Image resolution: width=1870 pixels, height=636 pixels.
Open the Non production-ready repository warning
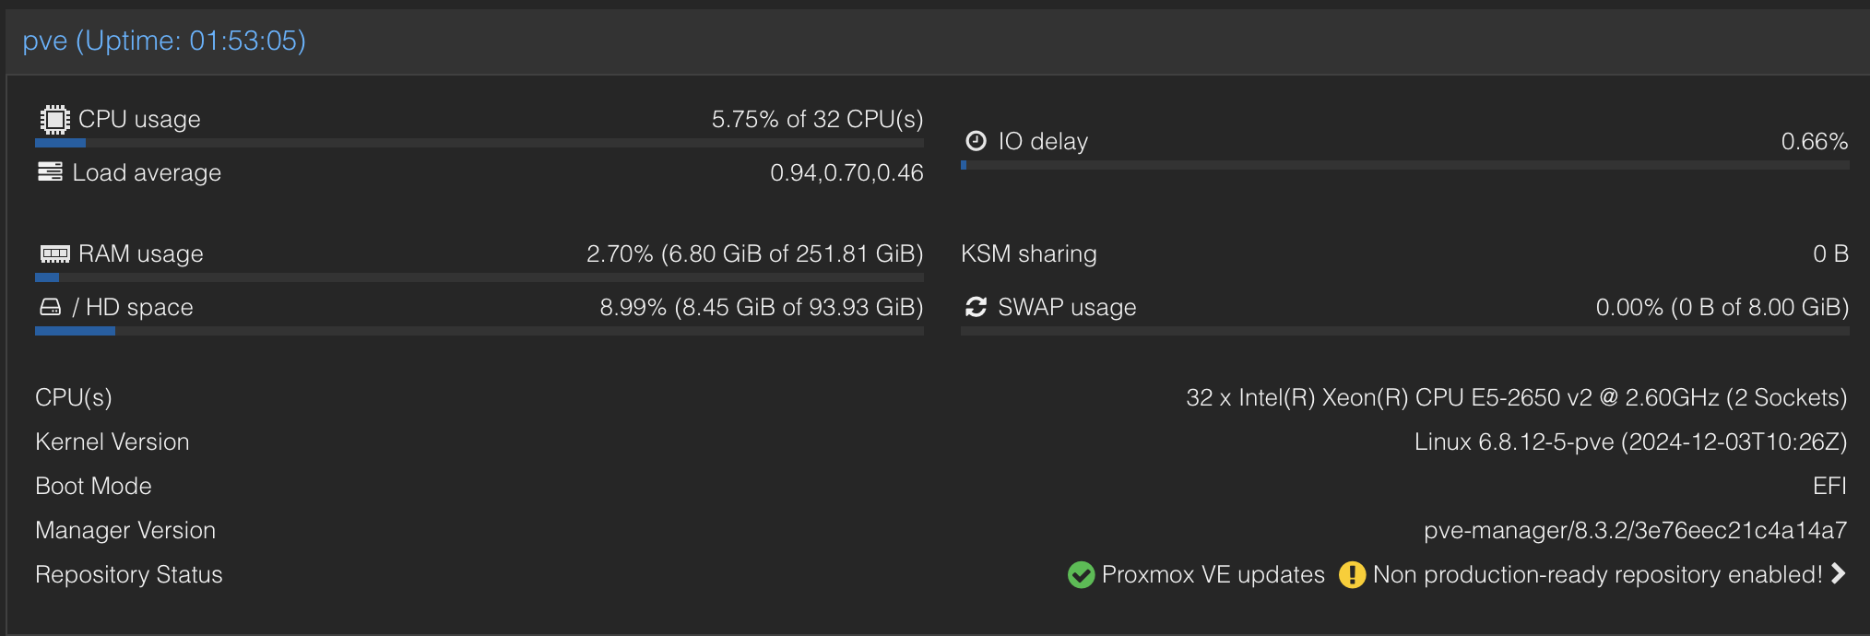(x=1597, y=574)
